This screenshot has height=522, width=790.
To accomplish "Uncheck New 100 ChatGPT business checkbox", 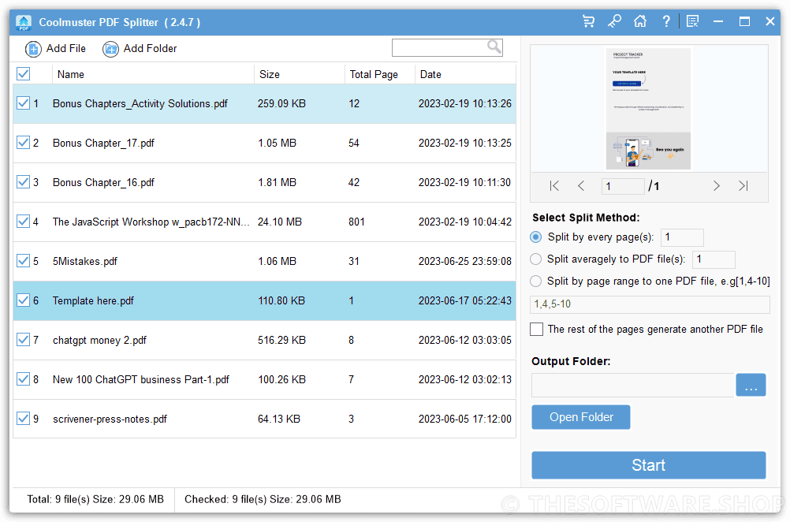I will 23,379.
